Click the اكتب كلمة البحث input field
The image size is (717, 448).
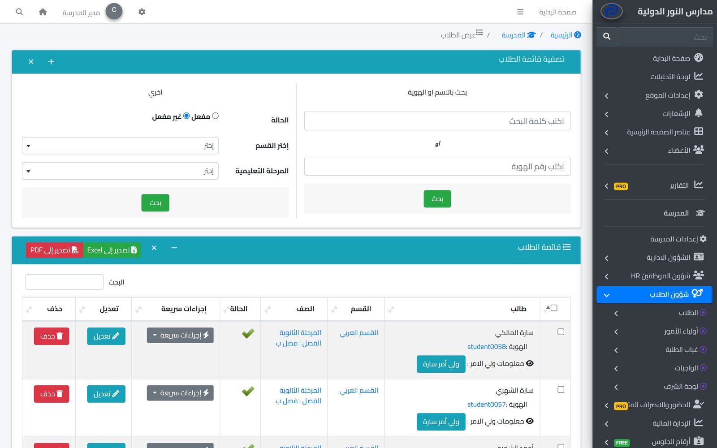437,121
